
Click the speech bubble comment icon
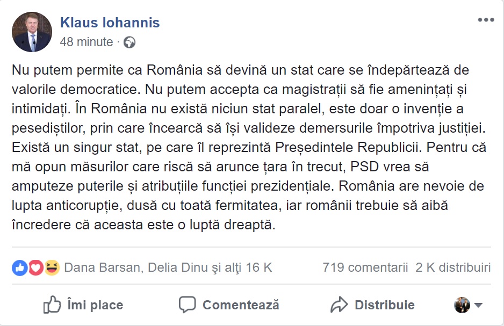[187, 305]
